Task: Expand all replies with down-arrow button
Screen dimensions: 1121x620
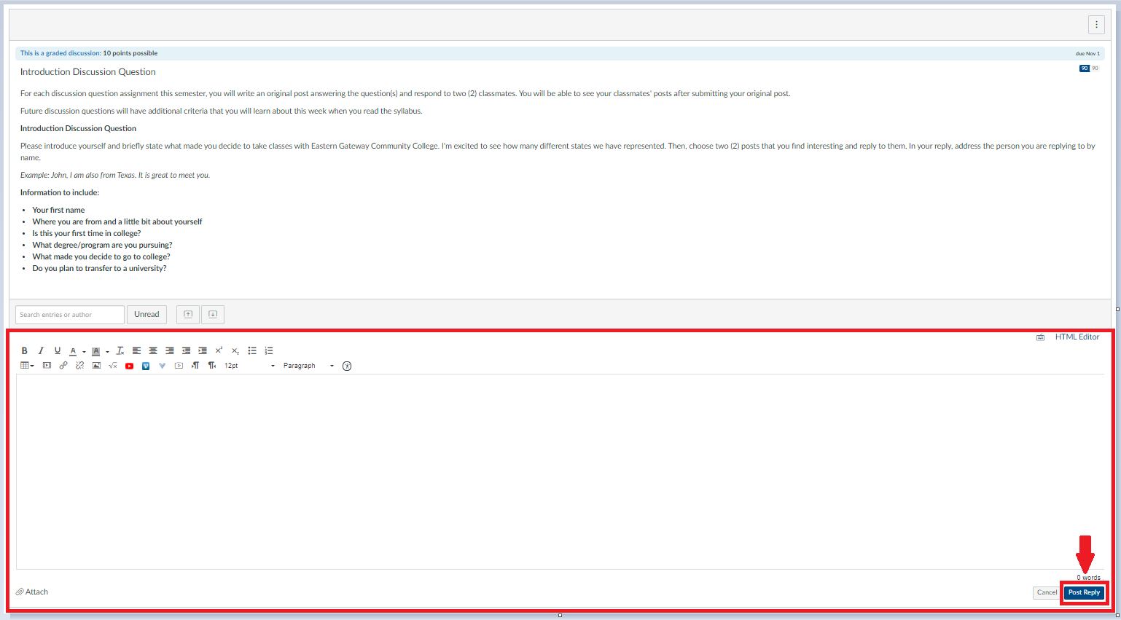Action: tap(213, 315)
